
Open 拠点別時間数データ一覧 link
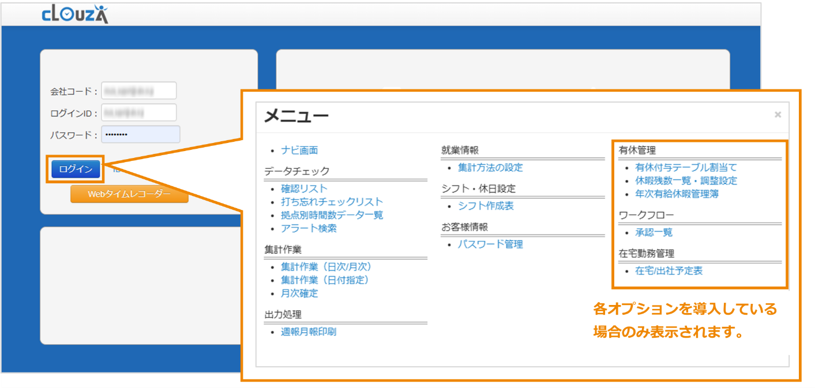(x=332, y=215)
